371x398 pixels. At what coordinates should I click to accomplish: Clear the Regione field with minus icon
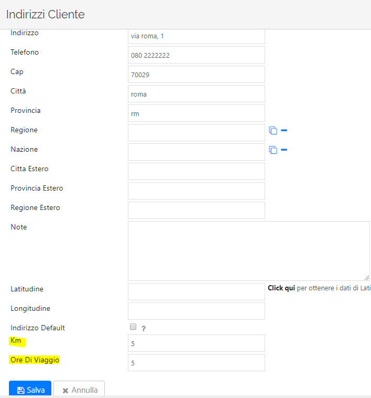[284, 130]
